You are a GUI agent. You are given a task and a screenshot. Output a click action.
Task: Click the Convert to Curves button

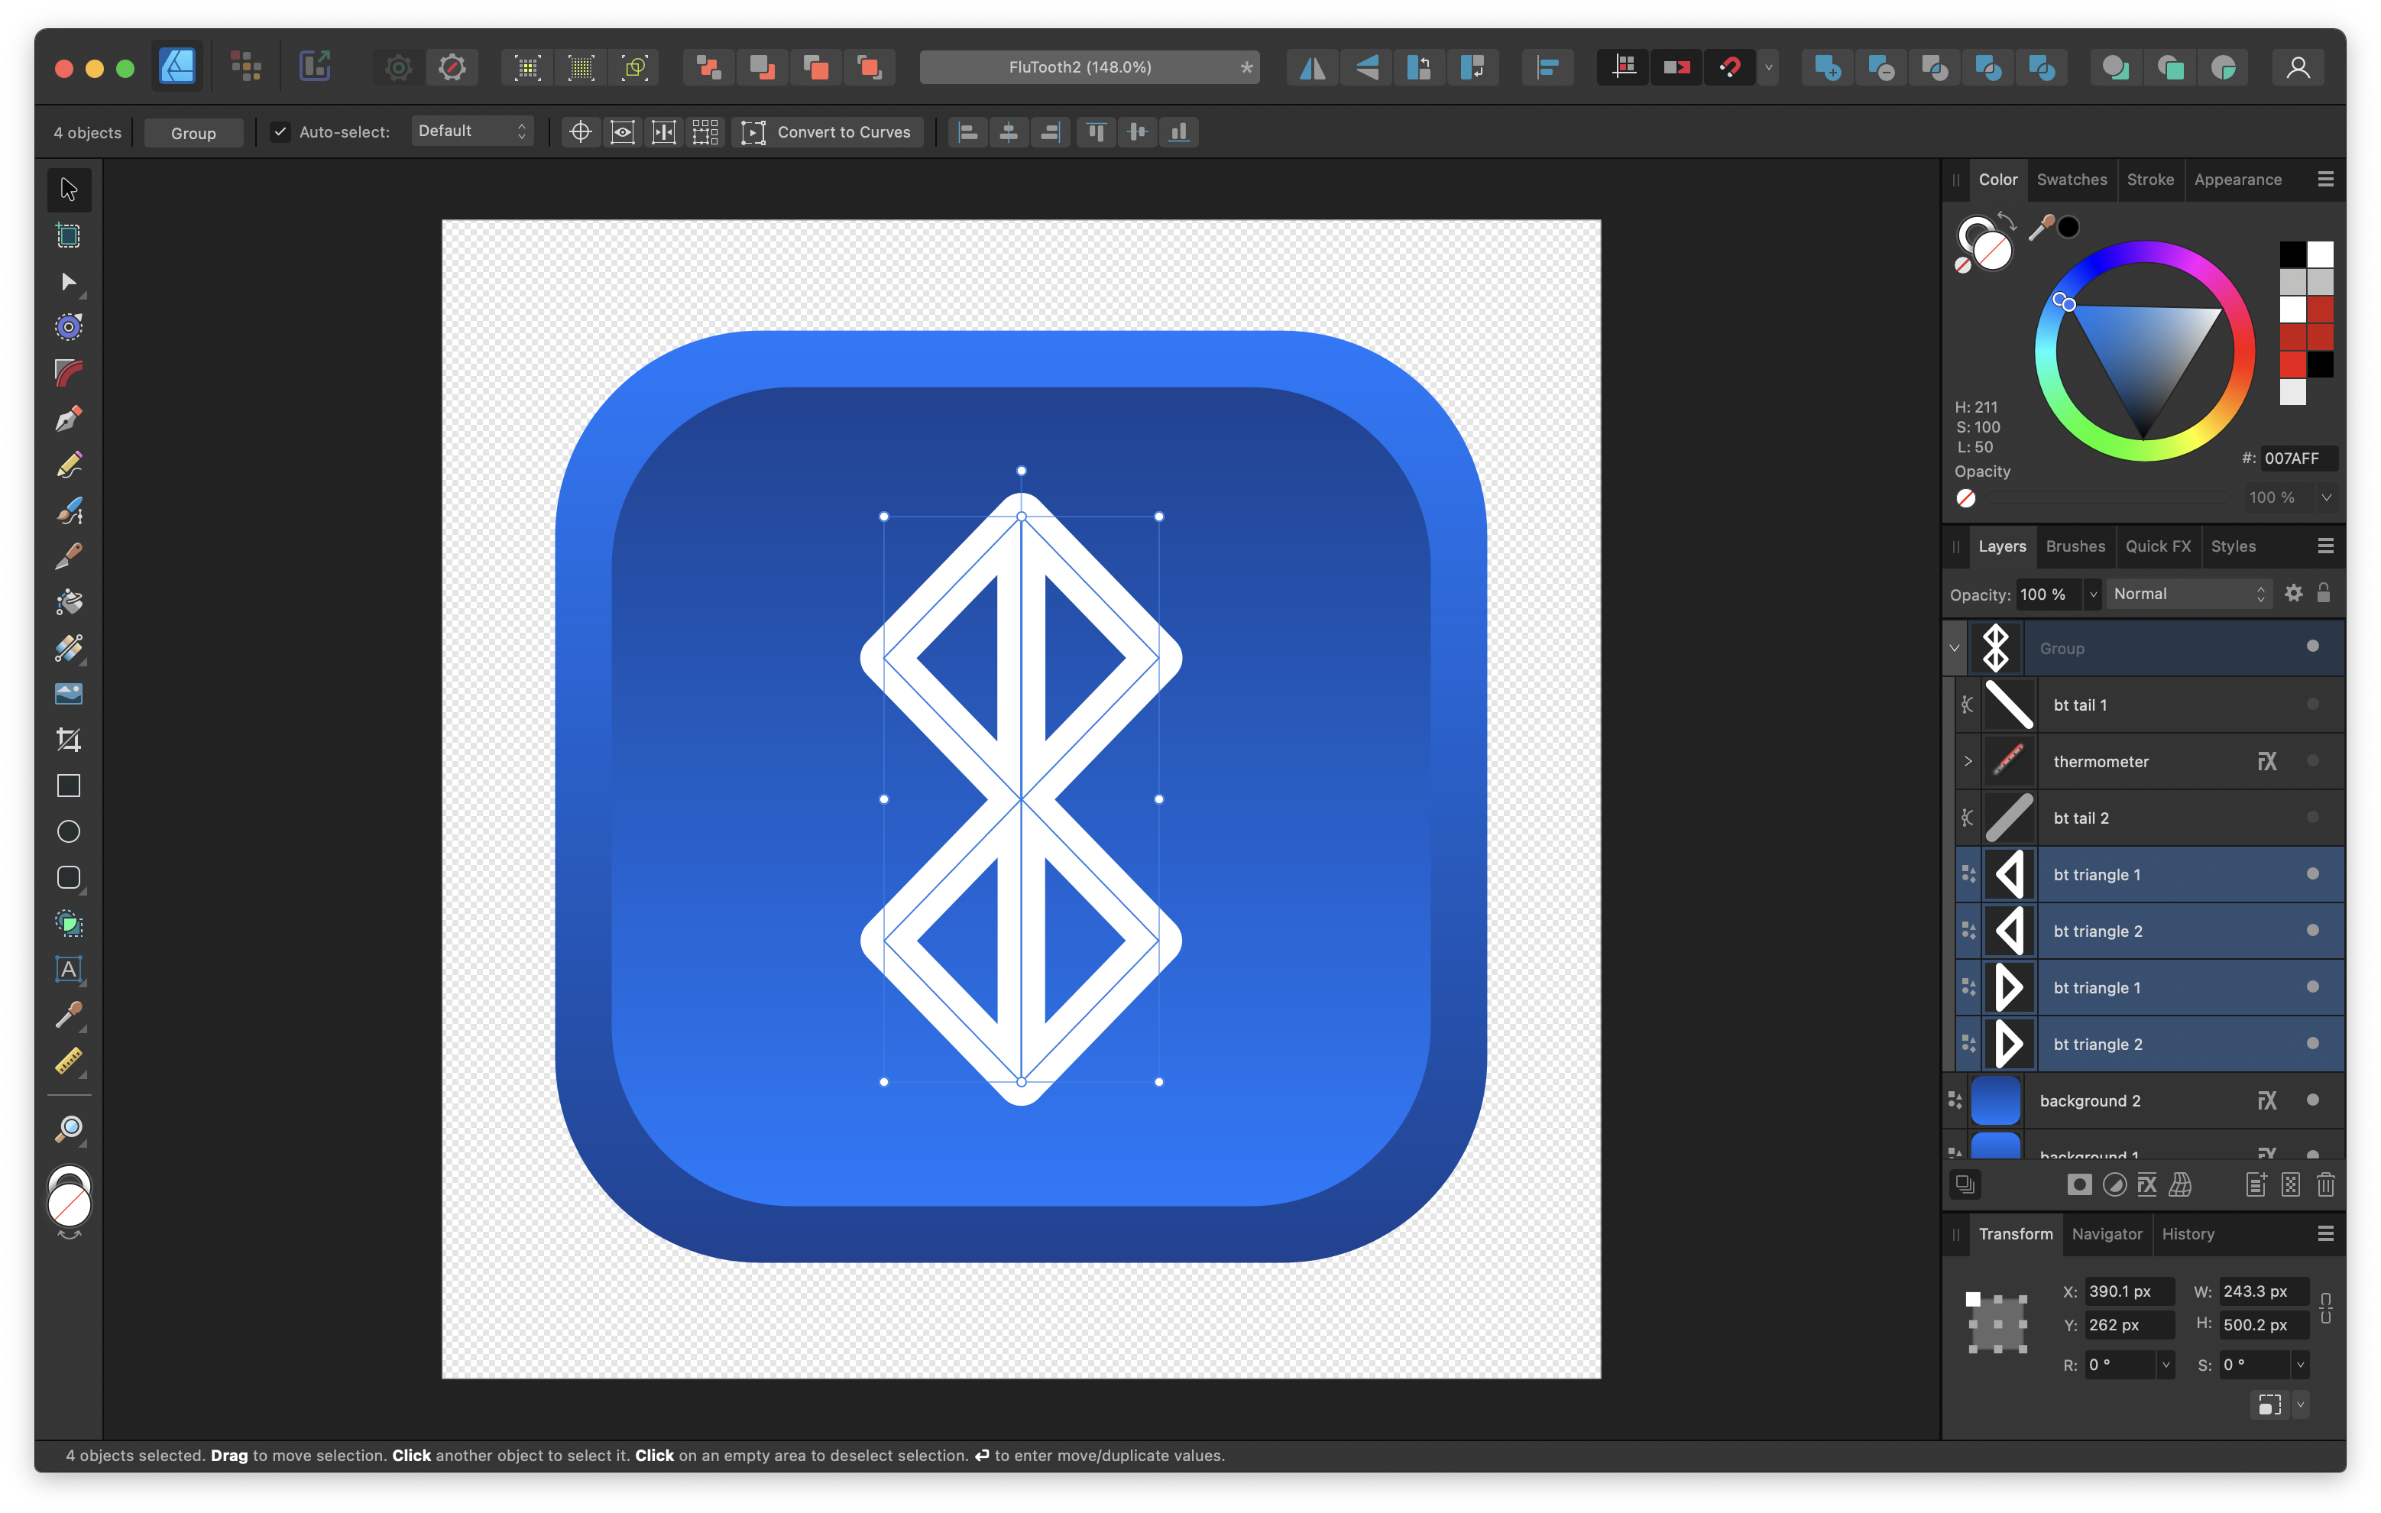pos(827,131)
